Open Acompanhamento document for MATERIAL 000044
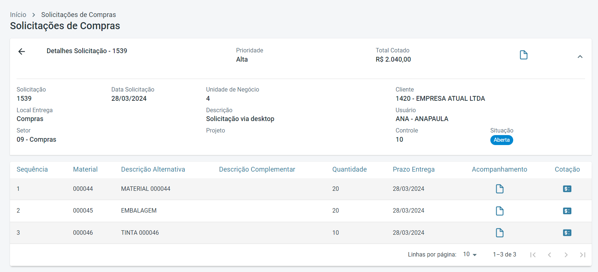 (x=500, y=189)
